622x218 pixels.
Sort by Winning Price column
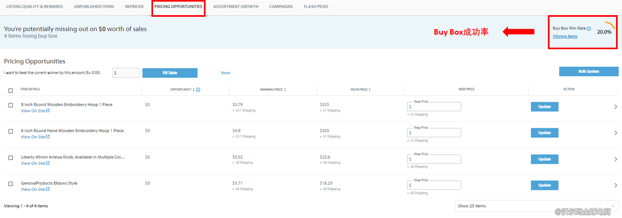pyautogui.click(x=285, y=90)
